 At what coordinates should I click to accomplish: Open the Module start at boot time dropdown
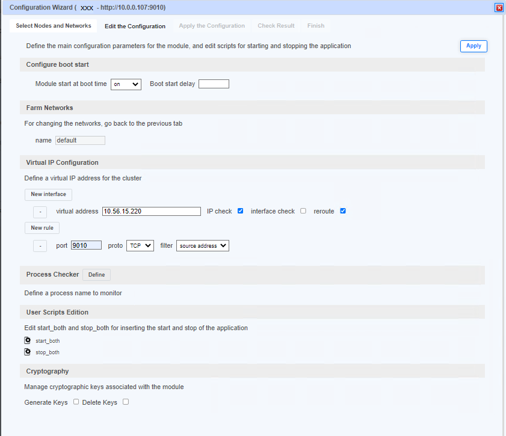(x=125, y=84)
